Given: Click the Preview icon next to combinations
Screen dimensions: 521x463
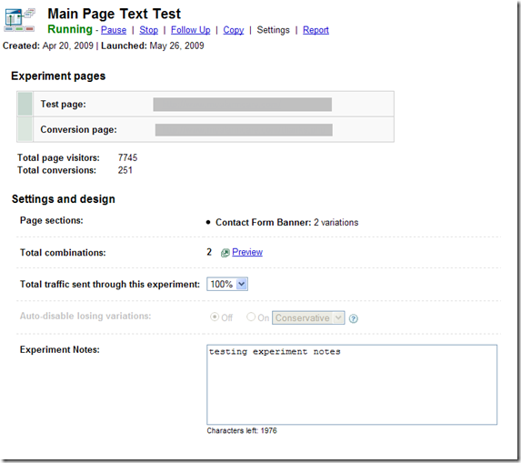Looking at the screenshot, I should (x=225, y=253).
